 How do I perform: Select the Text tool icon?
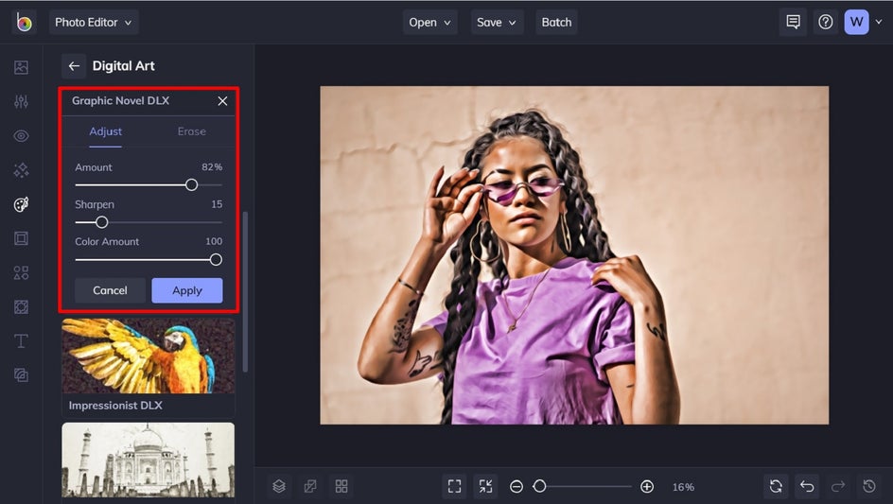click(x=21, y=340)
